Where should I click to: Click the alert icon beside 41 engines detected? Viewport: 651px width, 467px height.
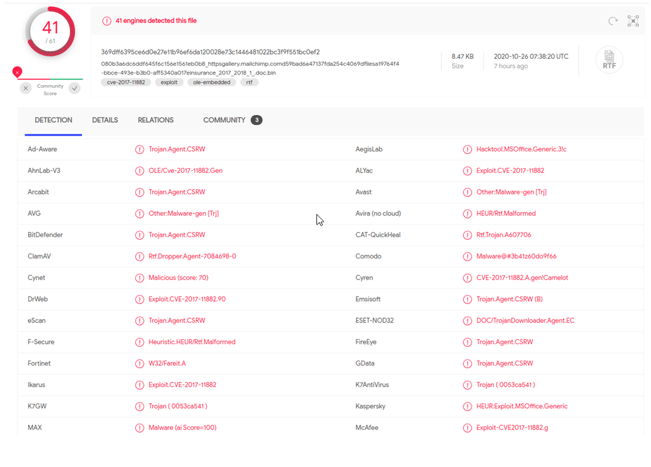[x=107, y=21]
